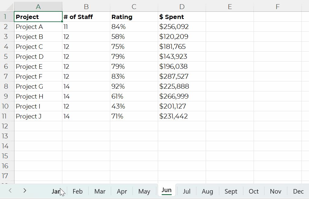
Task: Switch to the Sept sheet tab
Action: (231, 191)
